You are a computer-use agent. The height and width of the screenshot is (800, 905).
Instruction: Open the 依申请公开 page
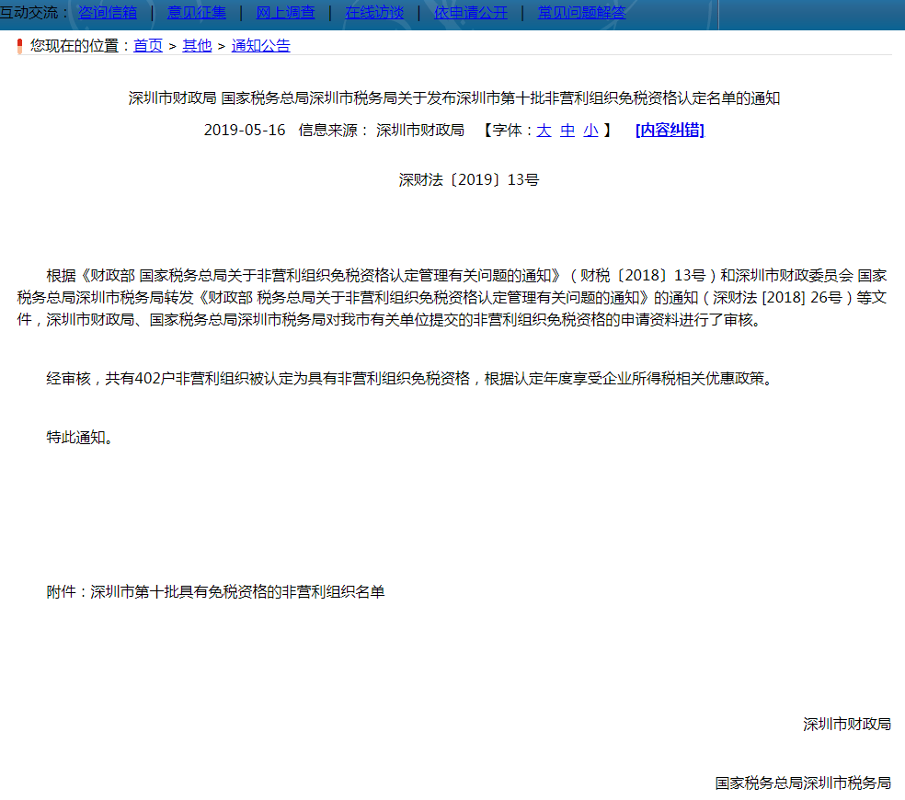pyautogui.click(x=471, y=12)
